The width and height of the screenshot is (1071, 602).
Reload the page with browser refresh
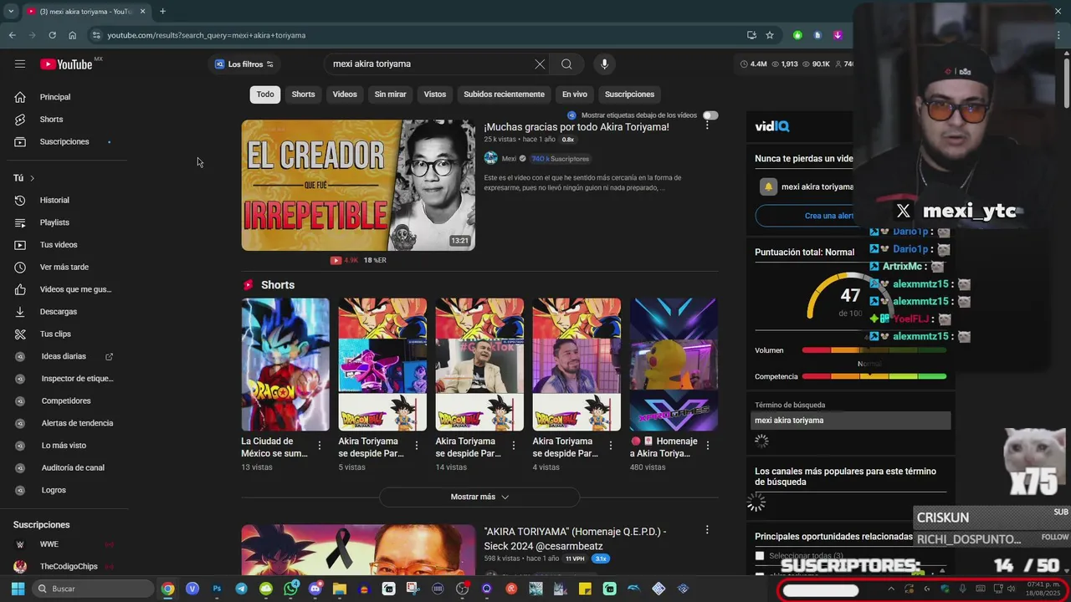(x=52, y=35)
